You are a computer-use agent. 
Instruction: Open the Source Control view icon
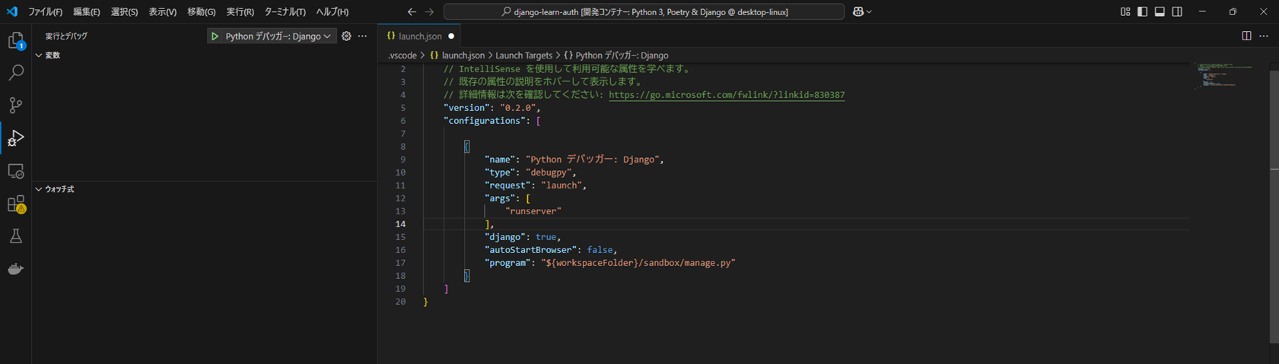[16, 105]
